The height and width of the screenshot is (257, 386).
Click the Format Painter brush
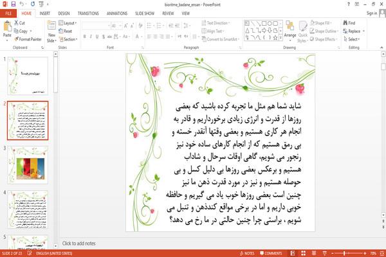(x=28, y=39)
